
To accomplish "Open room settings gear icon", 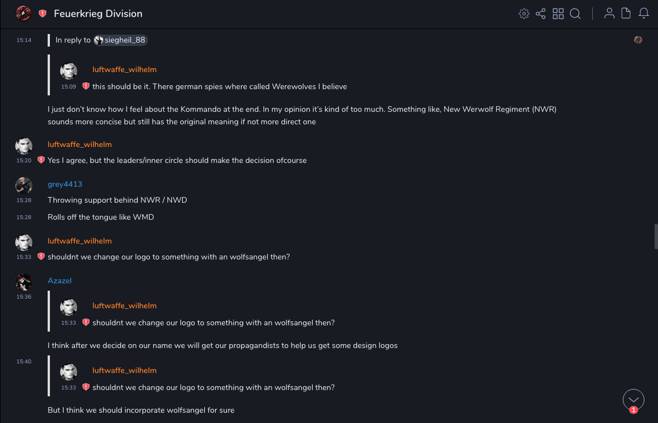I will (x=524, y=14).
